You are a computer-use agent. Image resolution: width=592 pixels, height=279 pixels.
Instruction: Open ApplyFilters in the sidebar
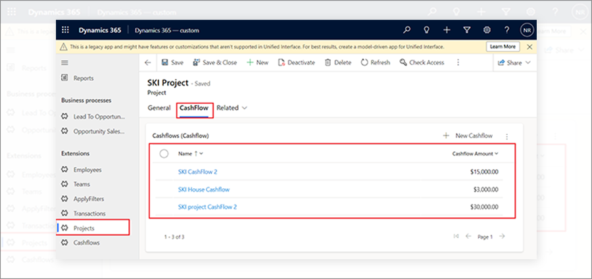pos(83,199)
